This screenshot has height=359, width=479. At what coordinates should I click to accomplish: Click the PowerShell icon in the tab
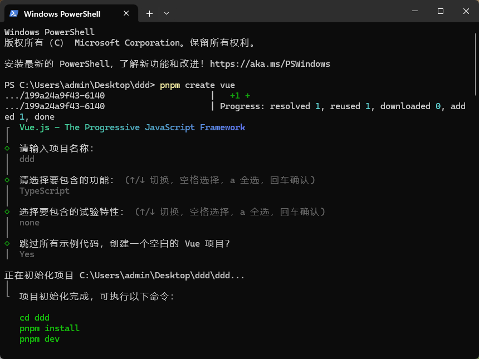[14, 13]
